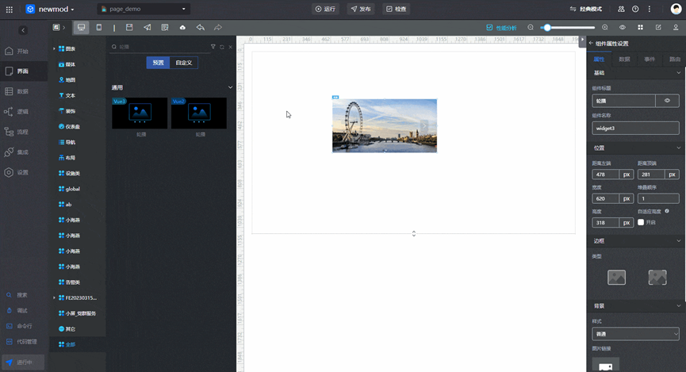Viewport: 686px width, 372px height.
Task: Click the 运行 run button
Action: [x=325, y=9]
